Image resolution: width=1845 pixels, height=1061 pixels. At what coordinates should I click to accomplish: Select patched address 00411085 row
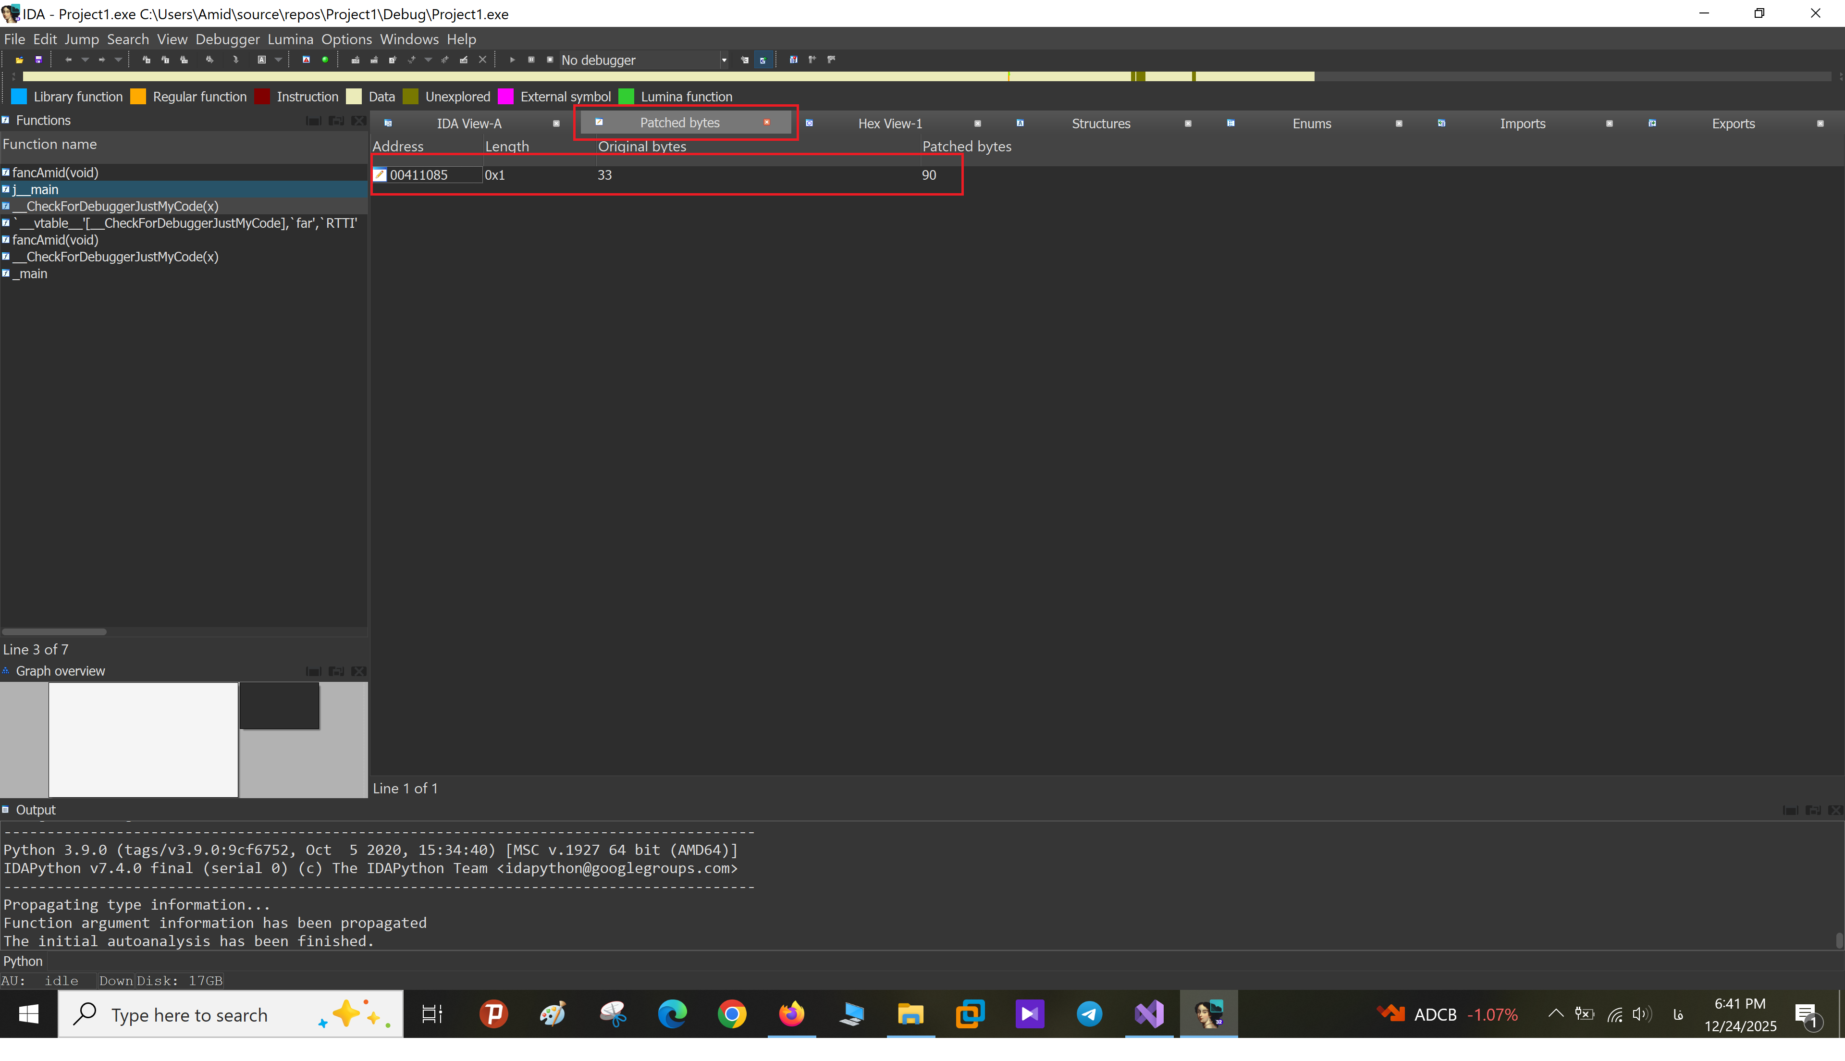point(418,175)
